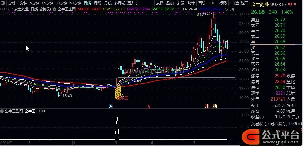Click the month 5 marker on the time axis
This screenshot has height=147, width=304.
point(116,143)
